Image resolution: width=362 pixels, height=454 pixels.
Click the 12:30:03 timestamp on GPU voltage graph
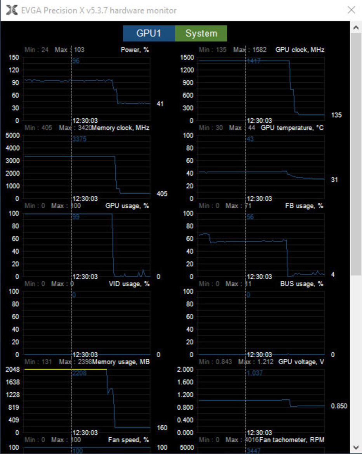coord(259,433)
